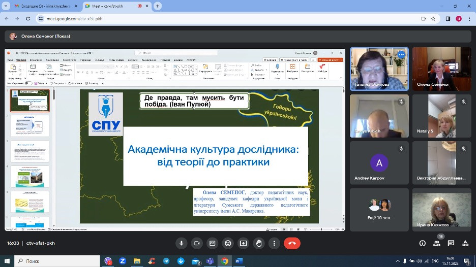Open Telegram from the Windows taskbar

(x=166, y=261)
